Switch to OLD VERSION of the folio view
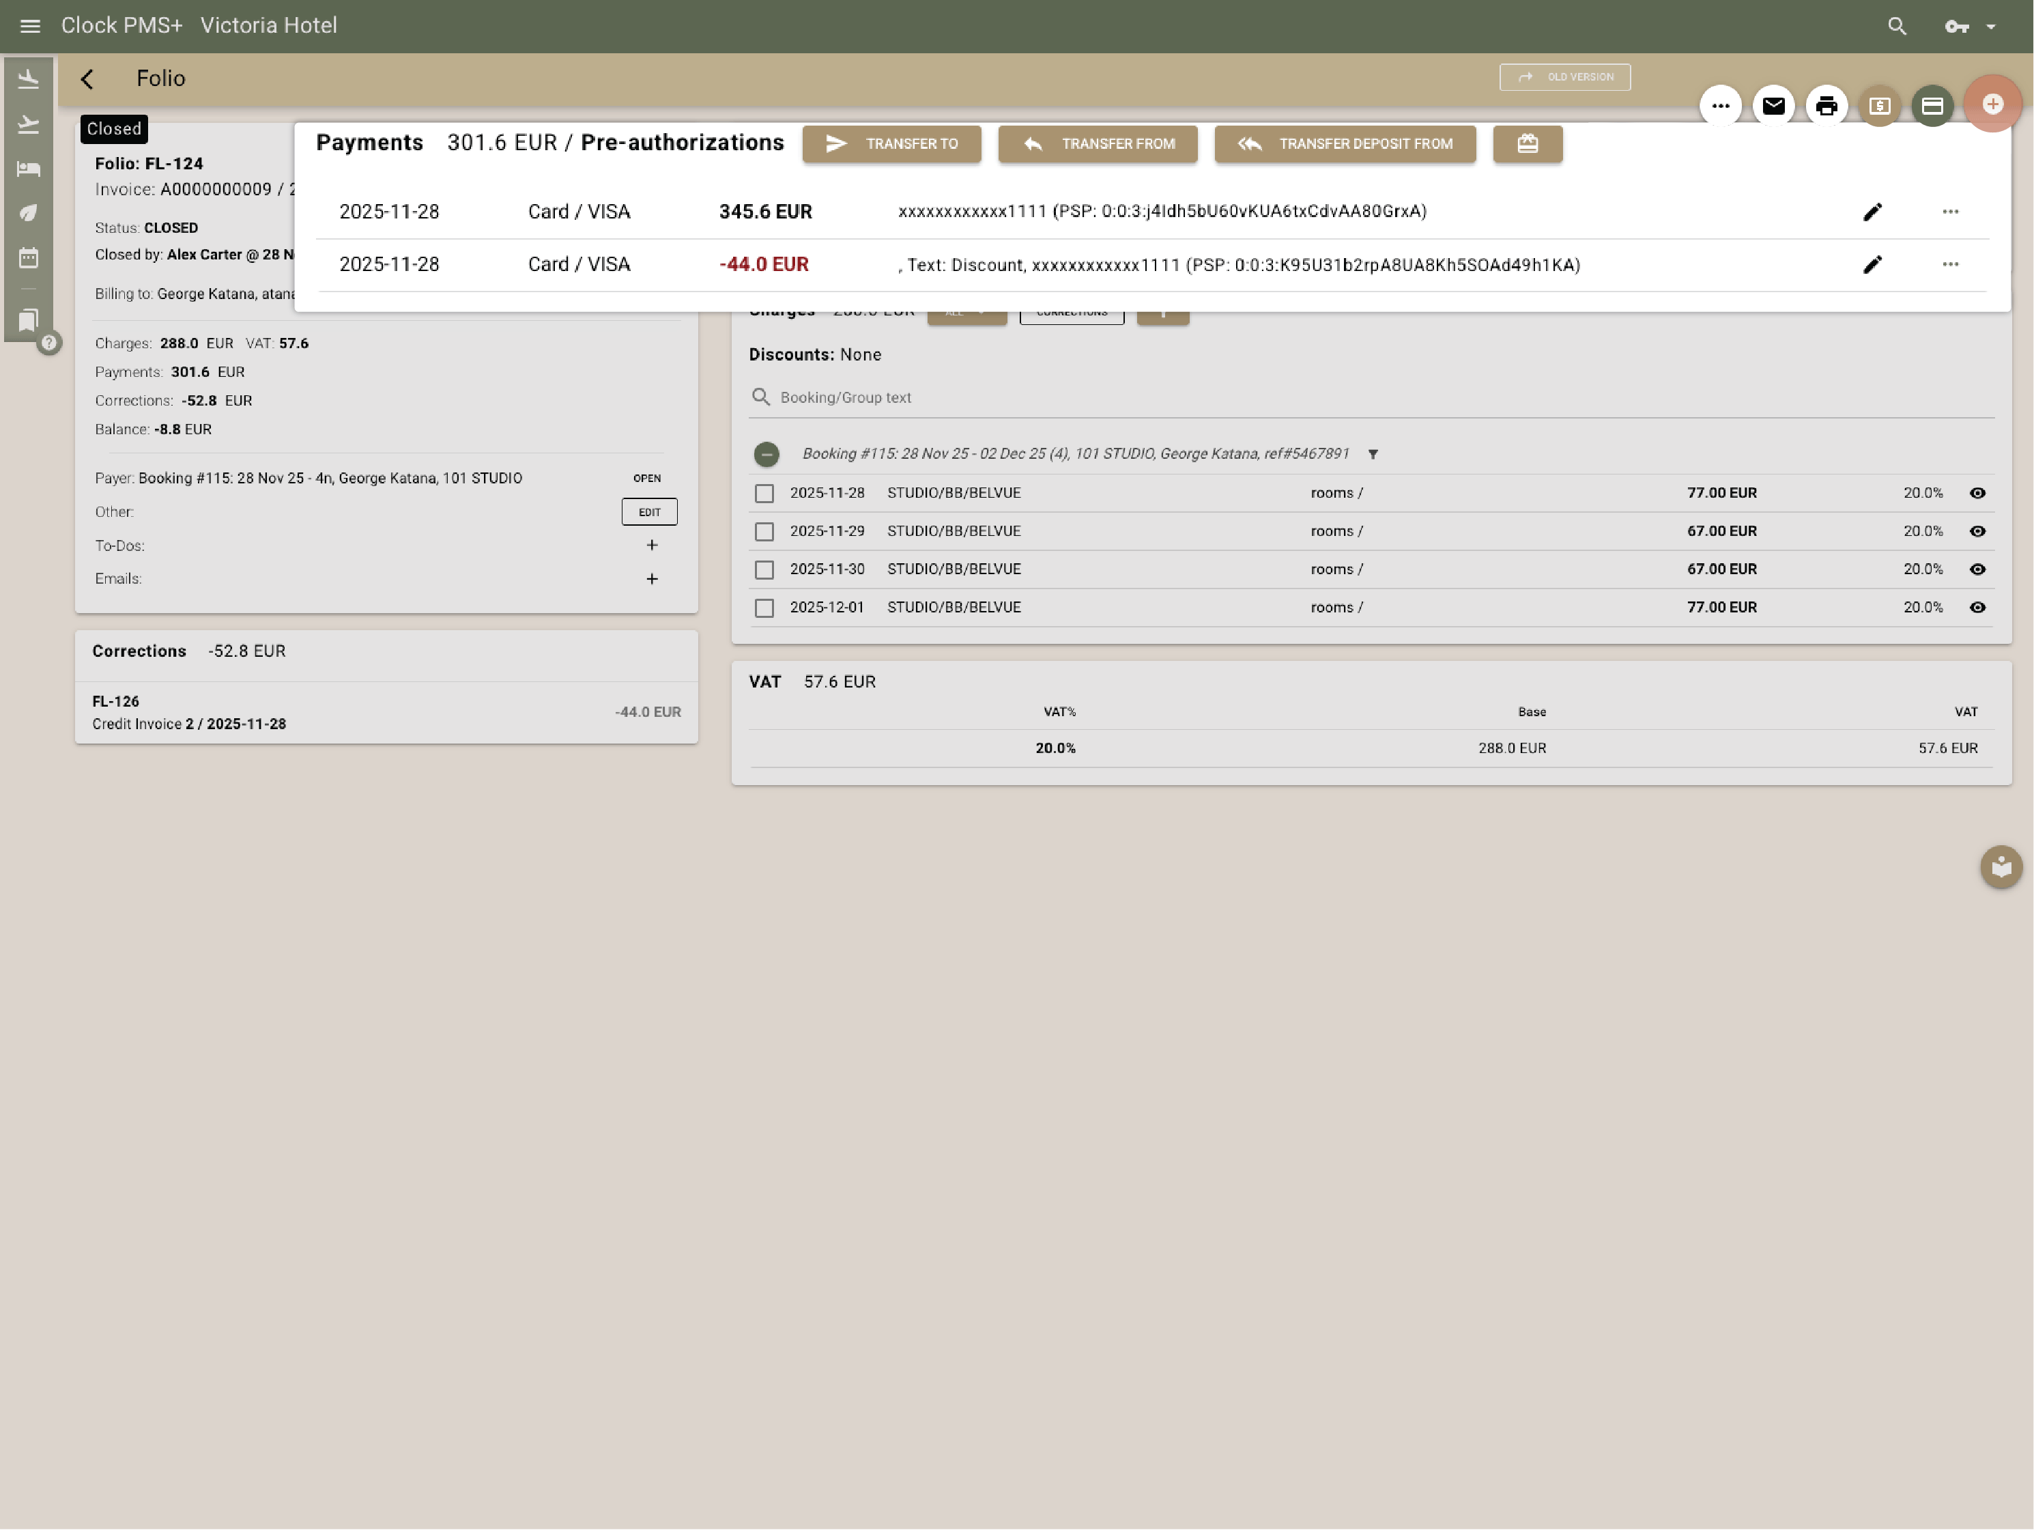This screenshot has width=2034, height=1530. 1565,76
